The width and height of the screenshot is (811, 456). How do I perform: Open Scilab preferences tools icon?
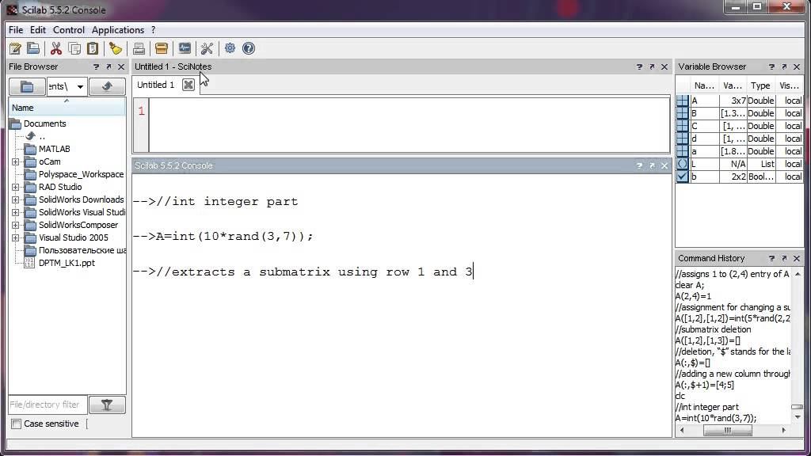(207, 48)
